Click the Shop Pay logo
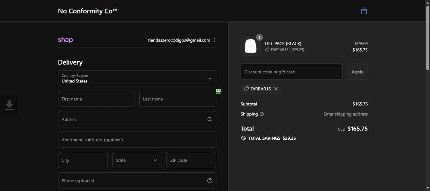Viewport: 430px width, 191px height. click(x=65, y=40)
